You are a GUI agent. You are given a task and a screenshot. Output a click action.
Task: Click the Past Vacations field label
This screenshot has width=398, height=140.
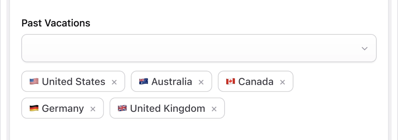coord(56,23)
